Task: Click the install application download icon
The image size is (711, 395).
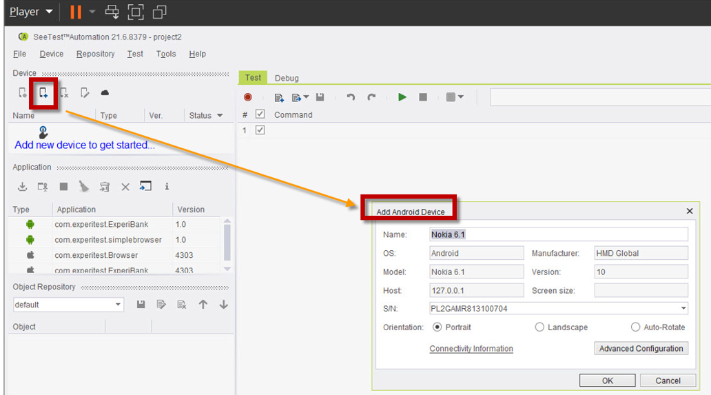Action: [x=22, y=186]
